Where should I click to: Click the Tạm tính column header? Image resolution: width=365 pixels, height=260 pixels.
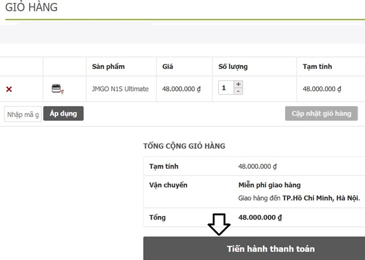[x=317, y=67]
